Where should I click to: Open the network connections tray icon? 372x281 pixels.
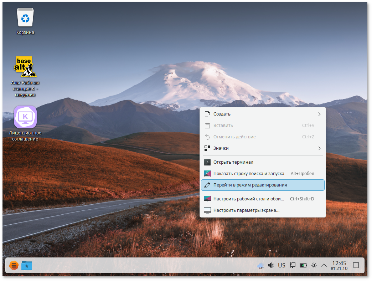pyautogui.click(x=293, y=265)
